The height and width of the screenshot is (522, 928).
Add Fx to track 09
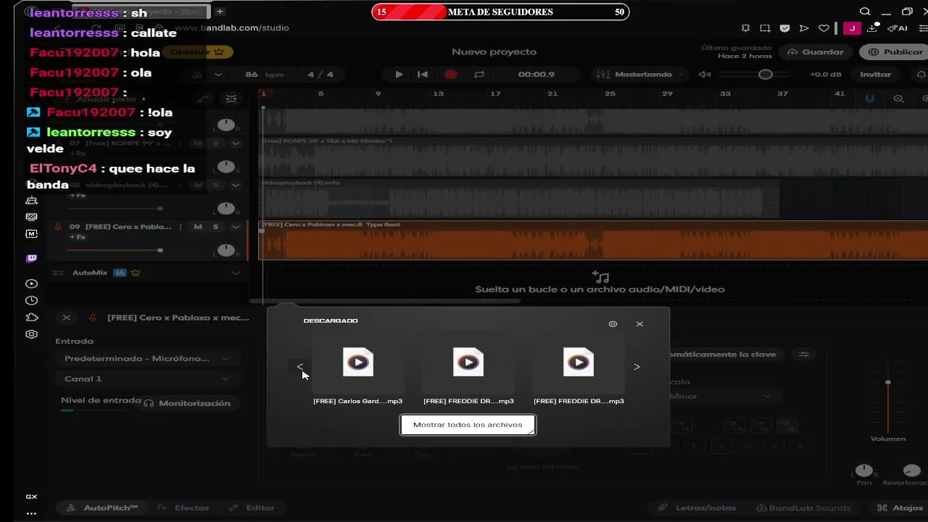click(x=78, y=237)
